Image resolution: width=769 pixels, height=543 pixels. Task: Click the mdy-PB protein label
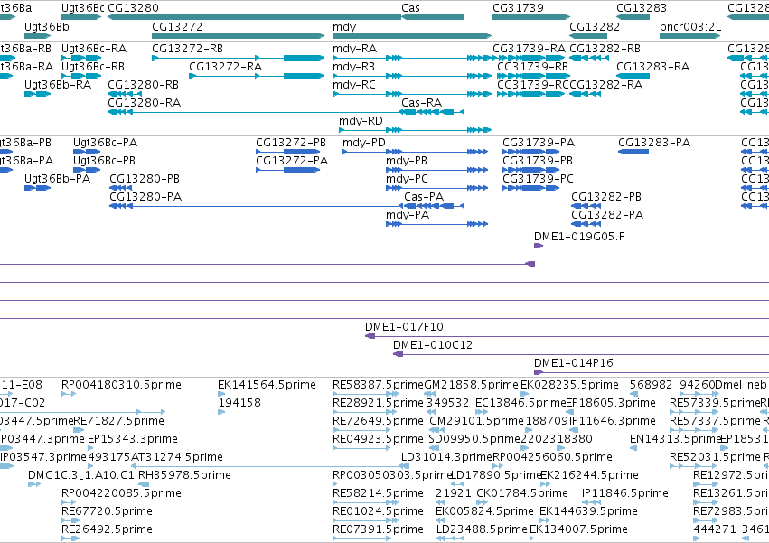tap(407, 161)
